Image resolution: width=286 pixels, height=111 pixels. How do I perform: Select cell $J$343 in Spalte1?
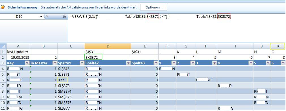coord(71,69)
